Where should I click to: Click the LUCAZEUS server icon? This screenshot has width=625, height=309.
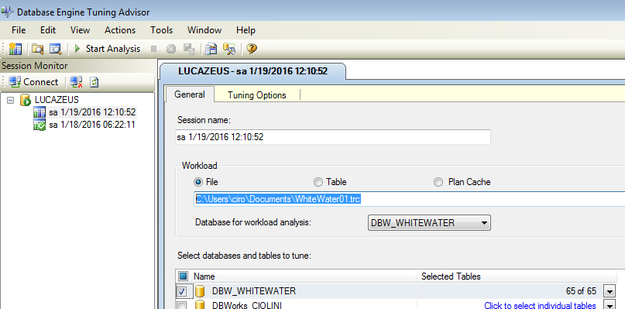(x=26, y=100)
